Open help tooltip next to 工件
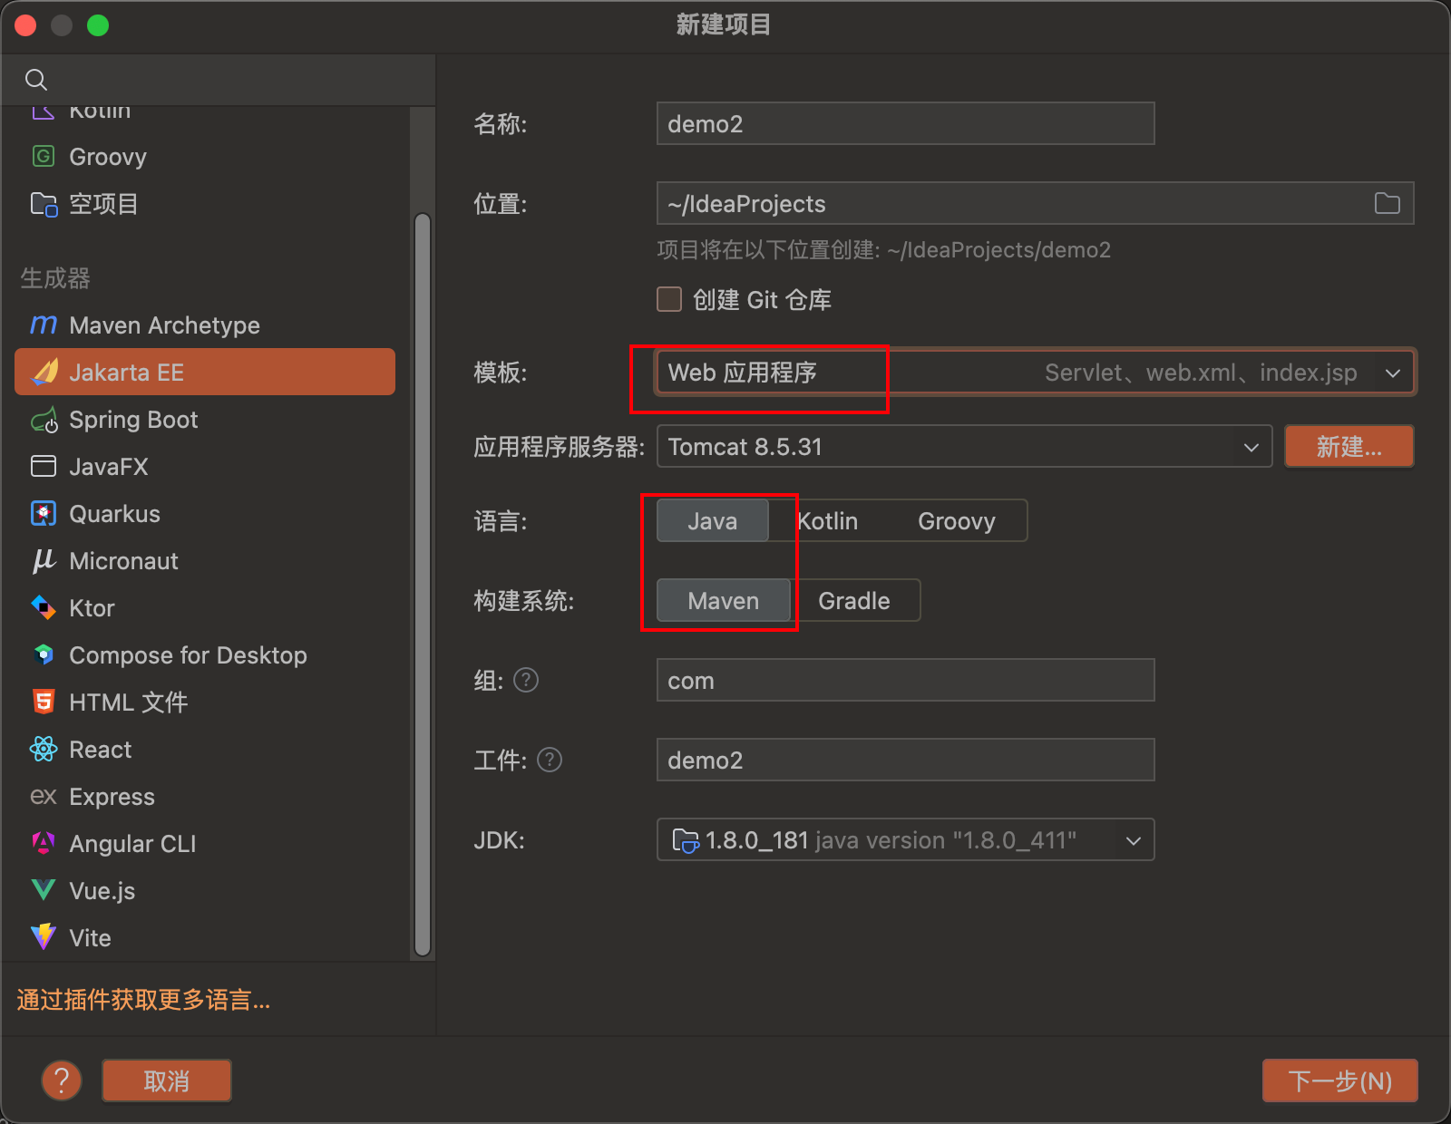This screenshot has width=1451, height=1124. click(550, 760)
